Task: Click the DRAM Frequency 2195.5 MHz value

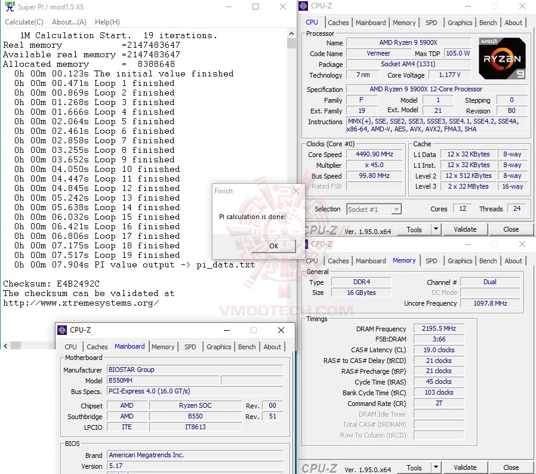Action: (x=439, y=329)
